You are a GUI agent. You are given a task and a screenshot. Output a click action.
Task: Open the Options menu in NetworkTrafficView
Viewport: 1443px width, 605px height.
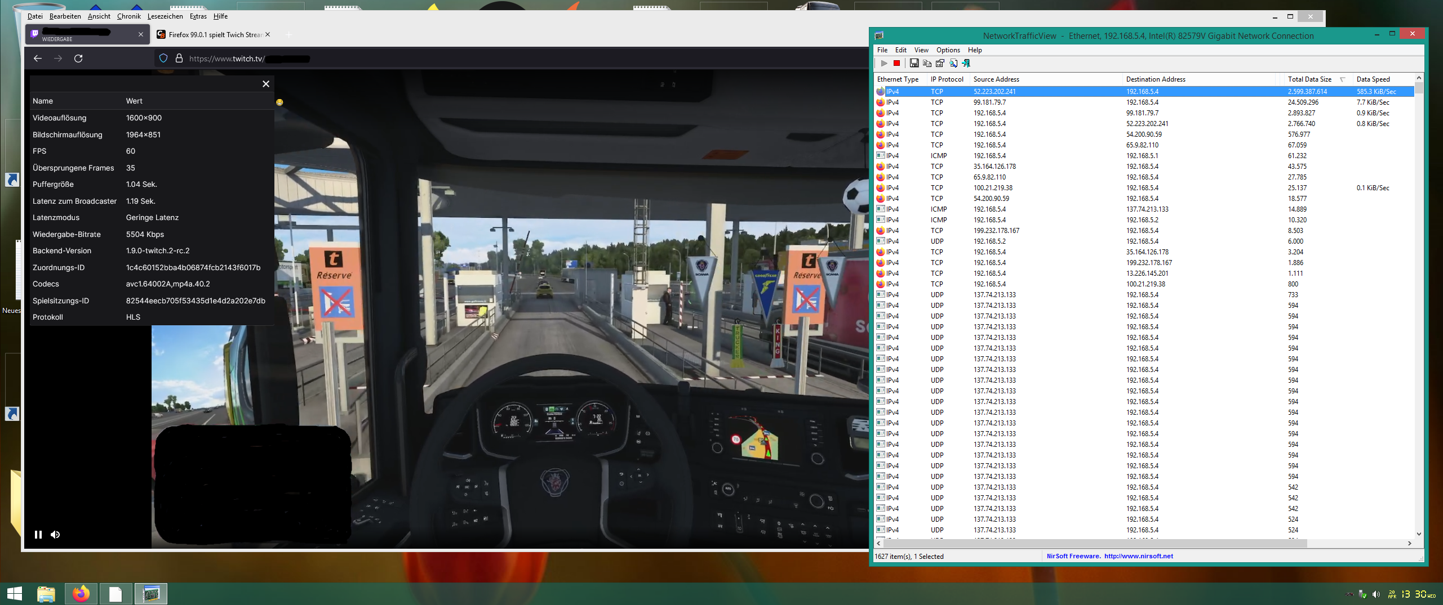948,50
